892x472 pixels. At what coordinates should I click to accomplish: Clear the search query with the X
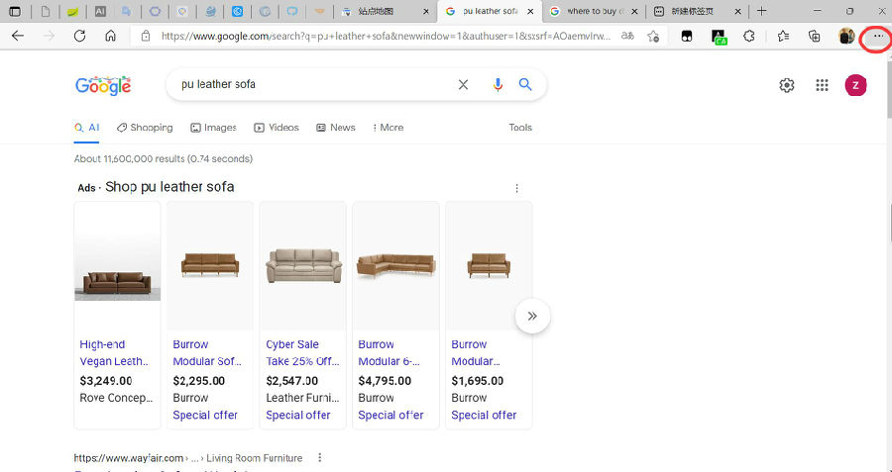(463, 85)
